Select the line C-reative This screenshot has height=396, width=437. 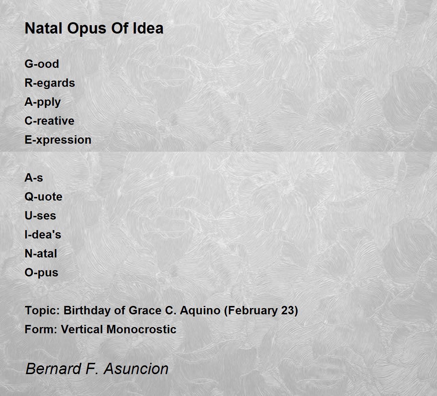tap(49, 121)
